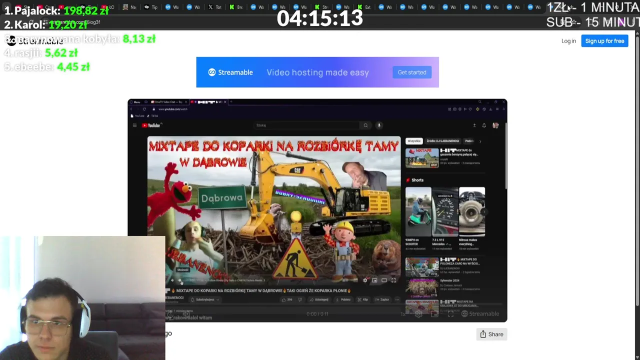The width and height of the screenshot is (640, 360).
Task: Switch to the X 'Tot' browser tab
Action: pos(215,7)
